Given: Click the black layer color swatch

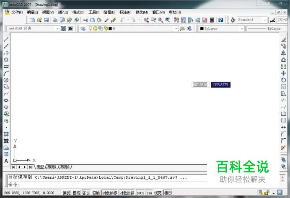Looking at the screenshot, I should tap(110, 29).
